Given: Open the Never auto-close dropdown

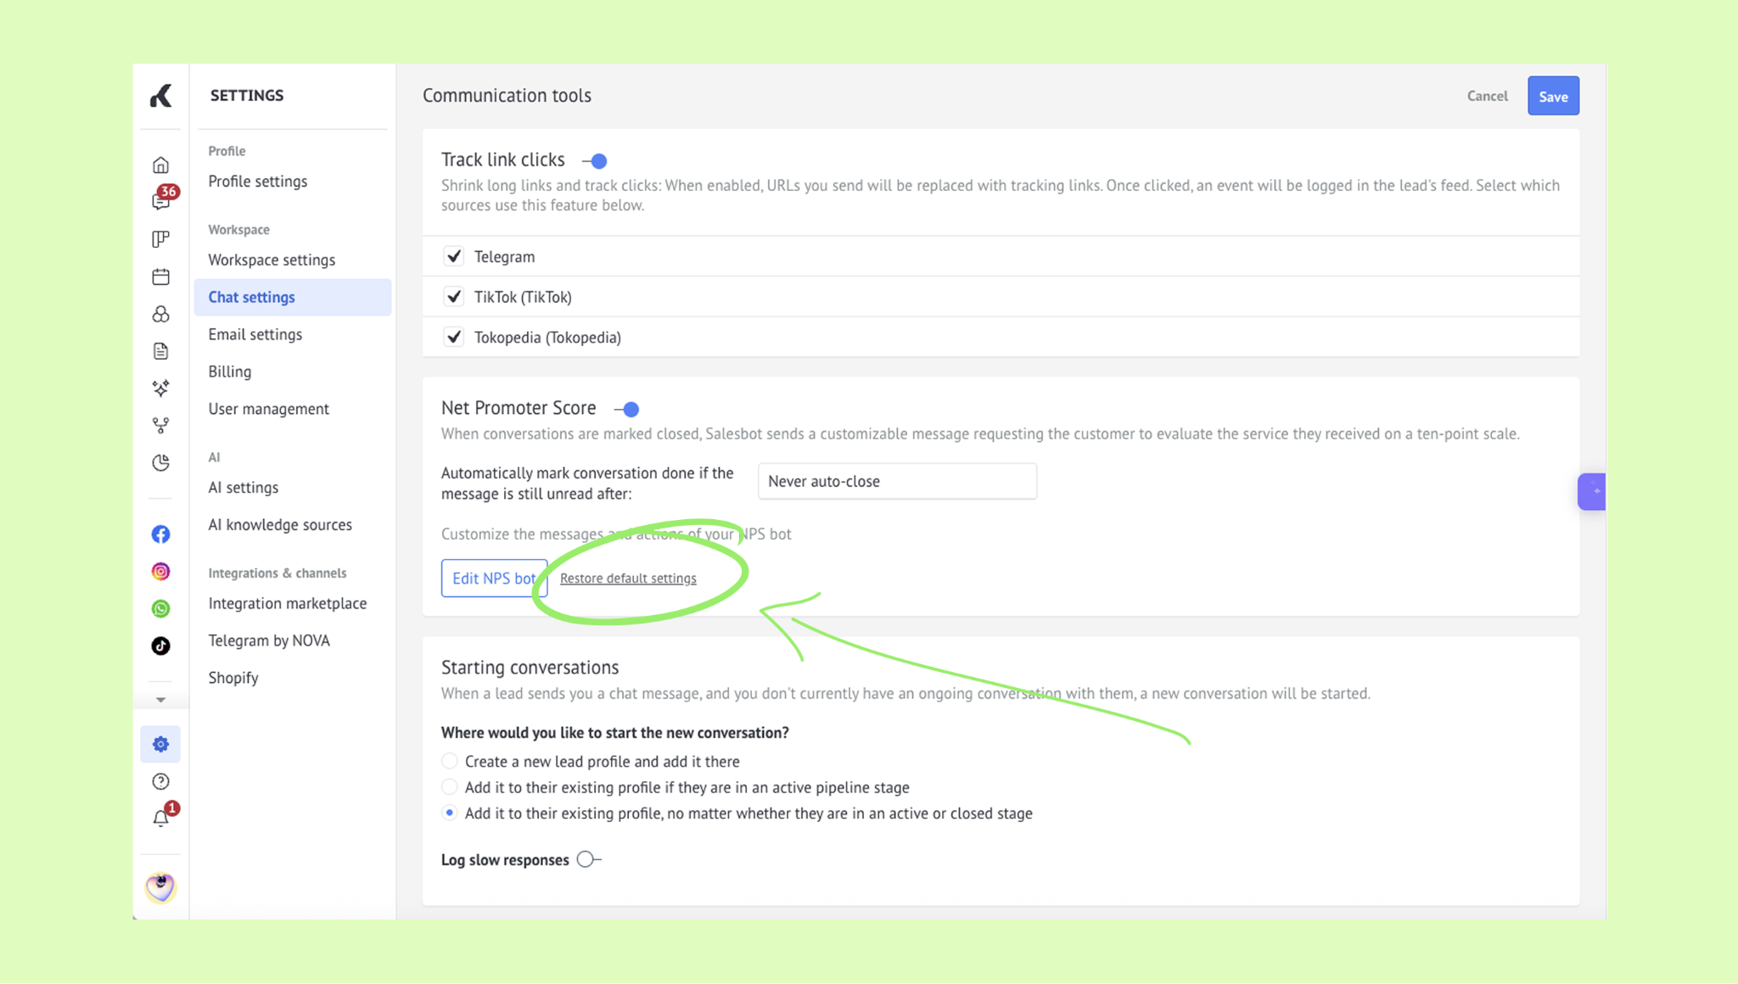Looking at the screenshot, I should (897, 481).
